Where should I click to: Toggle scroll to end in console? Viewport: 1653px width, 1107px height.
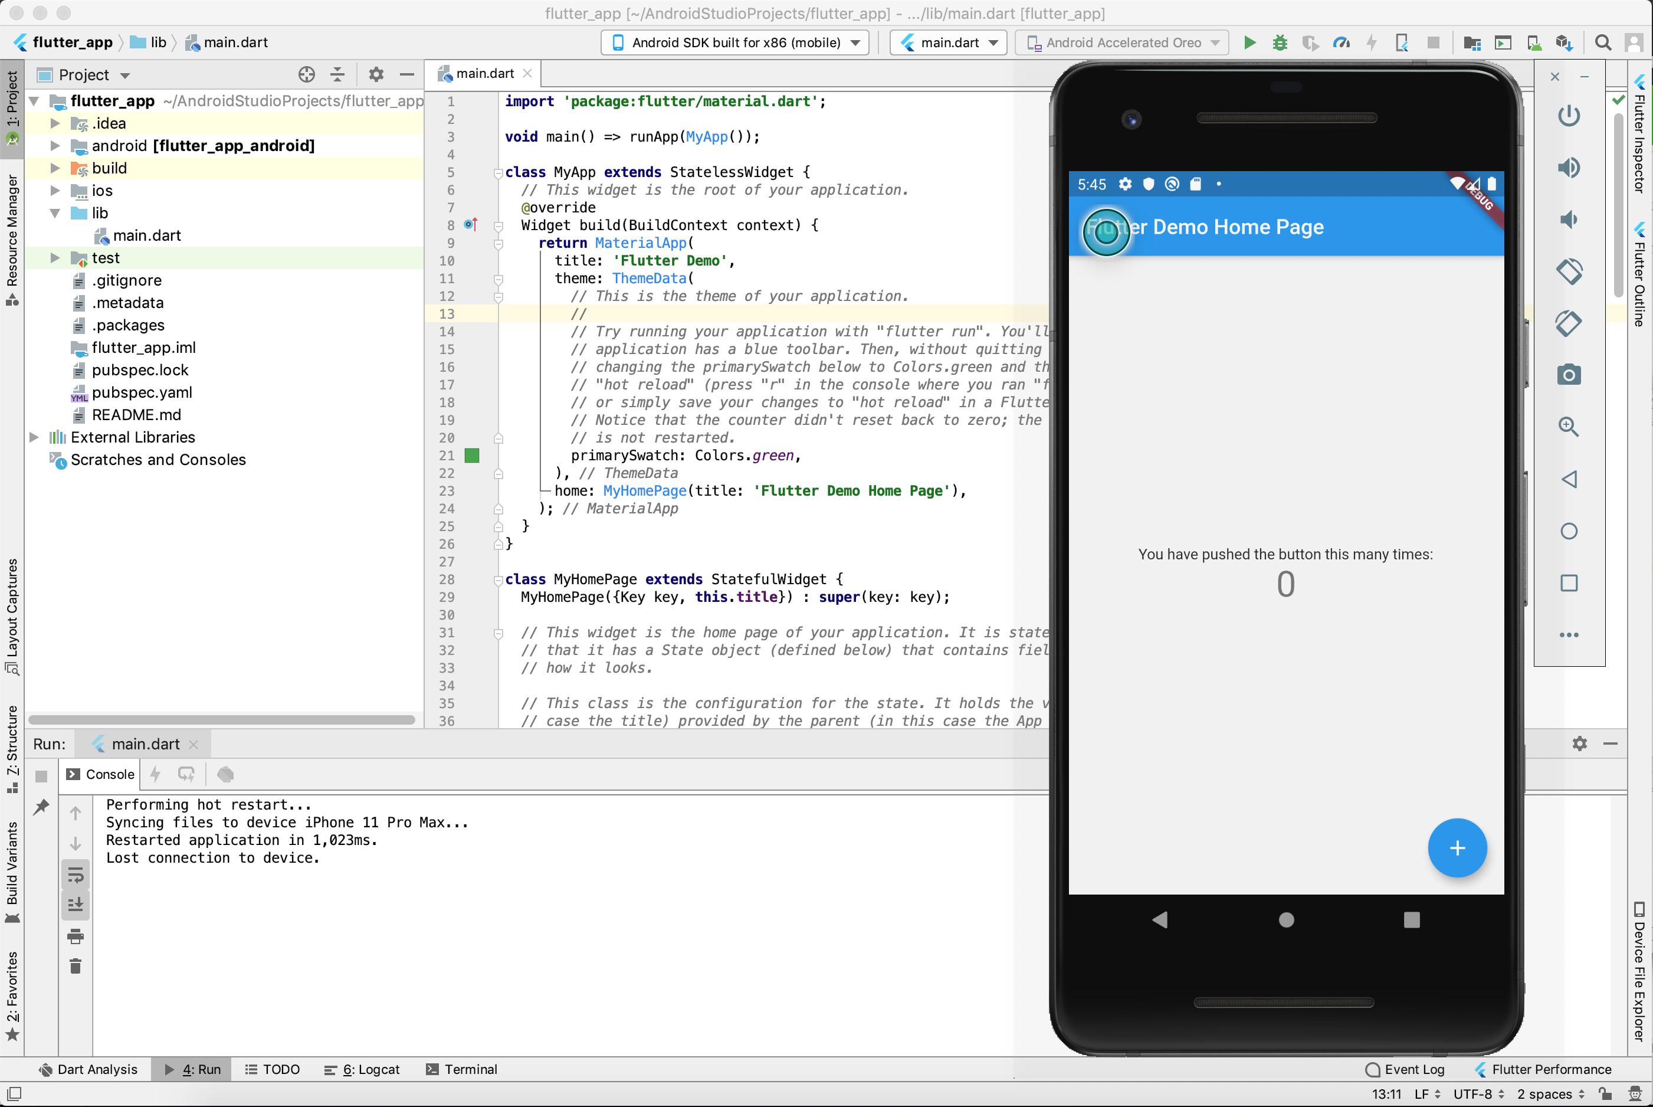click(x=76, y=905)
